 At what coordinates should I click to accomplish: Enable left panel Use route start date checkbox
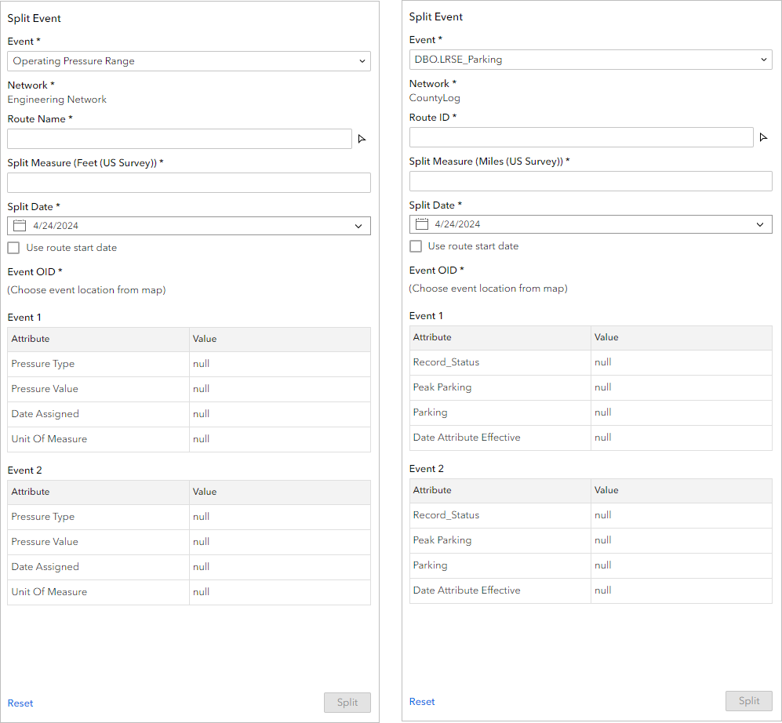(x=13, y=248)
